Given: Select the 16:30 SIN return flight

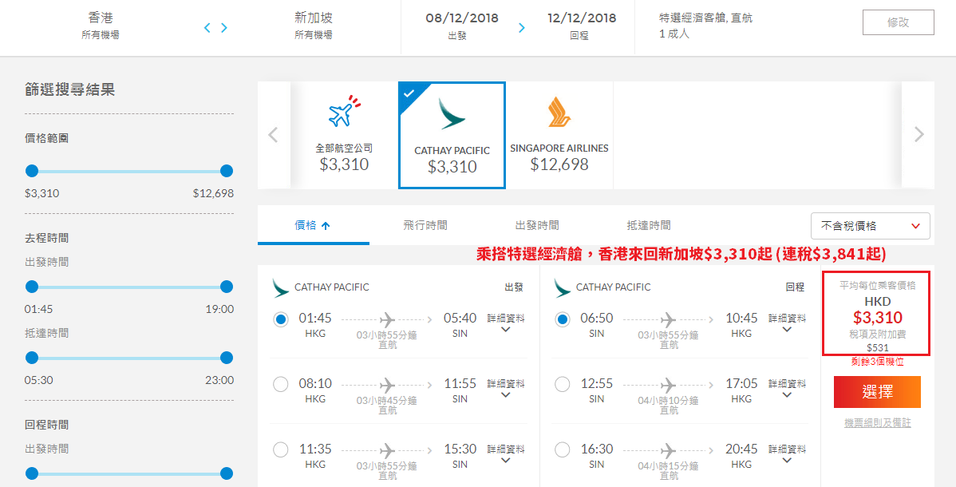Looking at the screenshot, I should click(x=562, y=449).
